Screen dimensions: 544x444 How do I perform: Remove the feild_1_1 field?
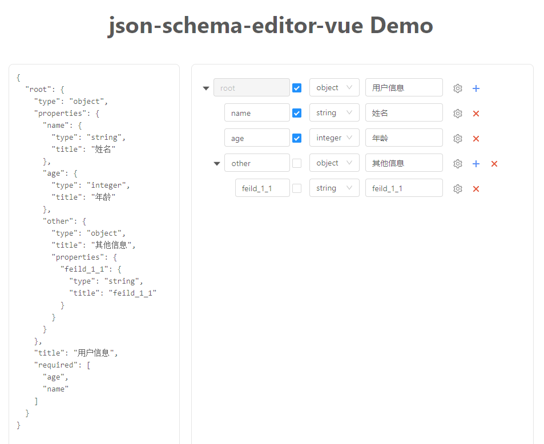click(476, 189)
